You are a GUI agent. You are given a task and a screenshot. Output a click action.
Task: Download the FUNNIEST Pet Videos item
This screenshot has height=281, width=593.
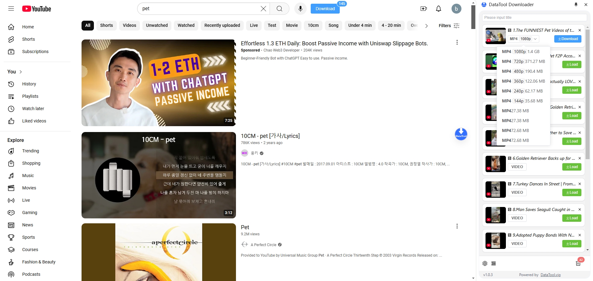[x=568, y=39]
